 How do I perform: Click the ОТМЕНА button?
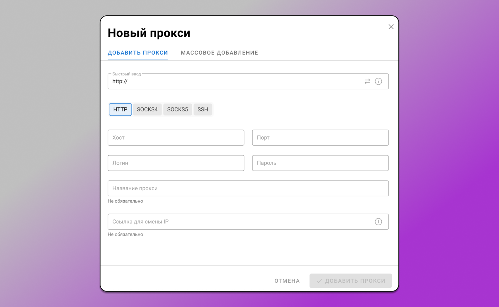click(287, 281)
